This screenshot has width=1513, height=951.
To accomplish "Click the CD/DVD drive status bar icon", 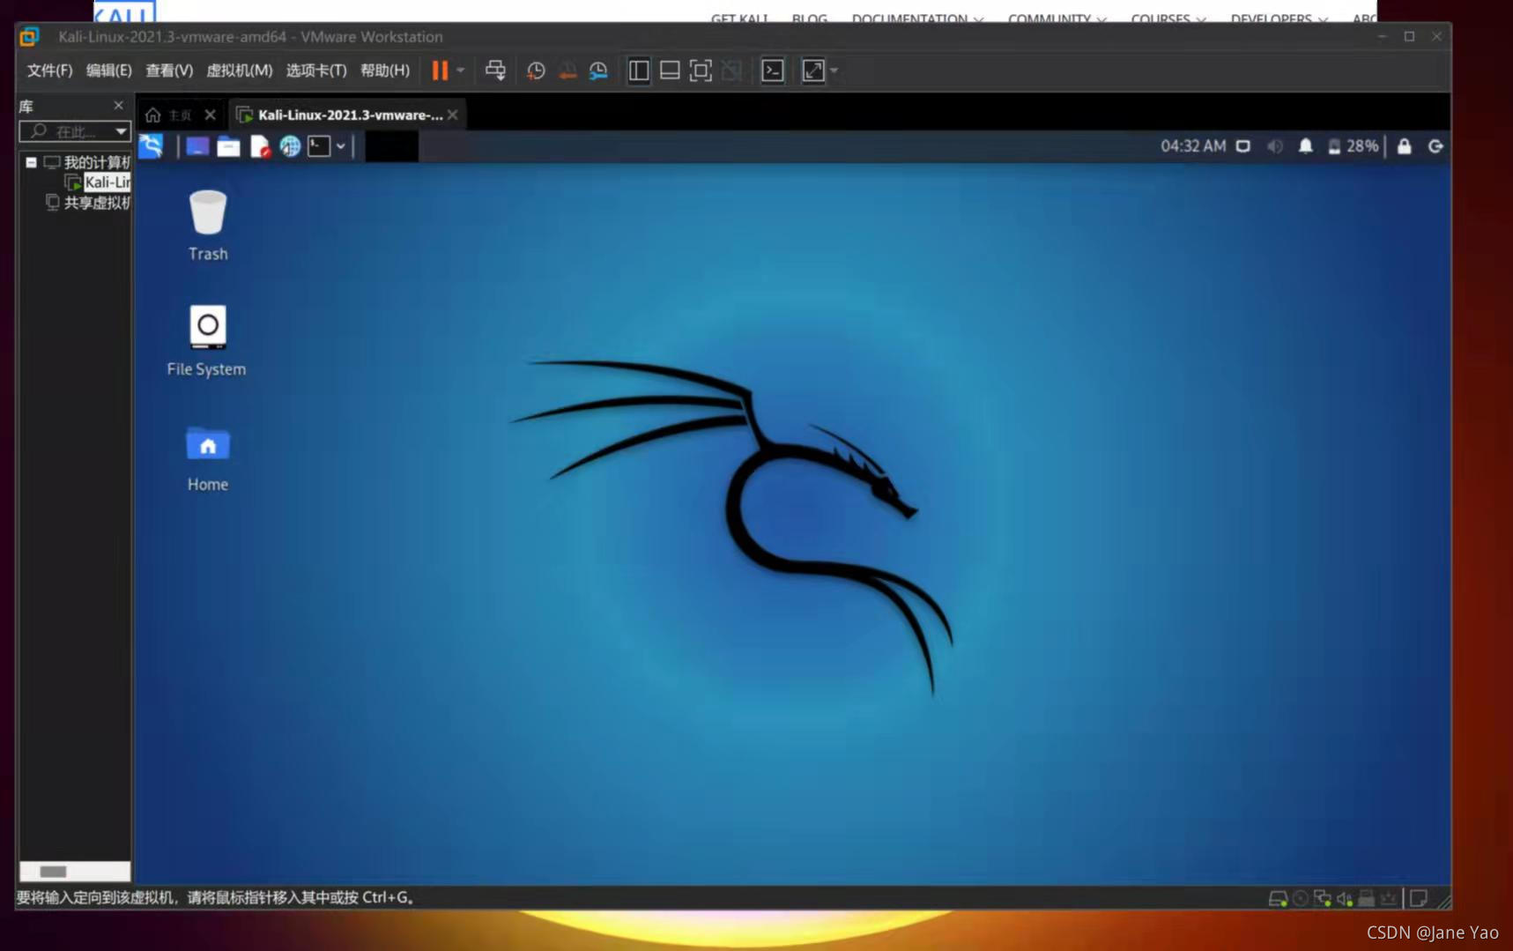I will pyautogui.click(x=1300, y=898).
